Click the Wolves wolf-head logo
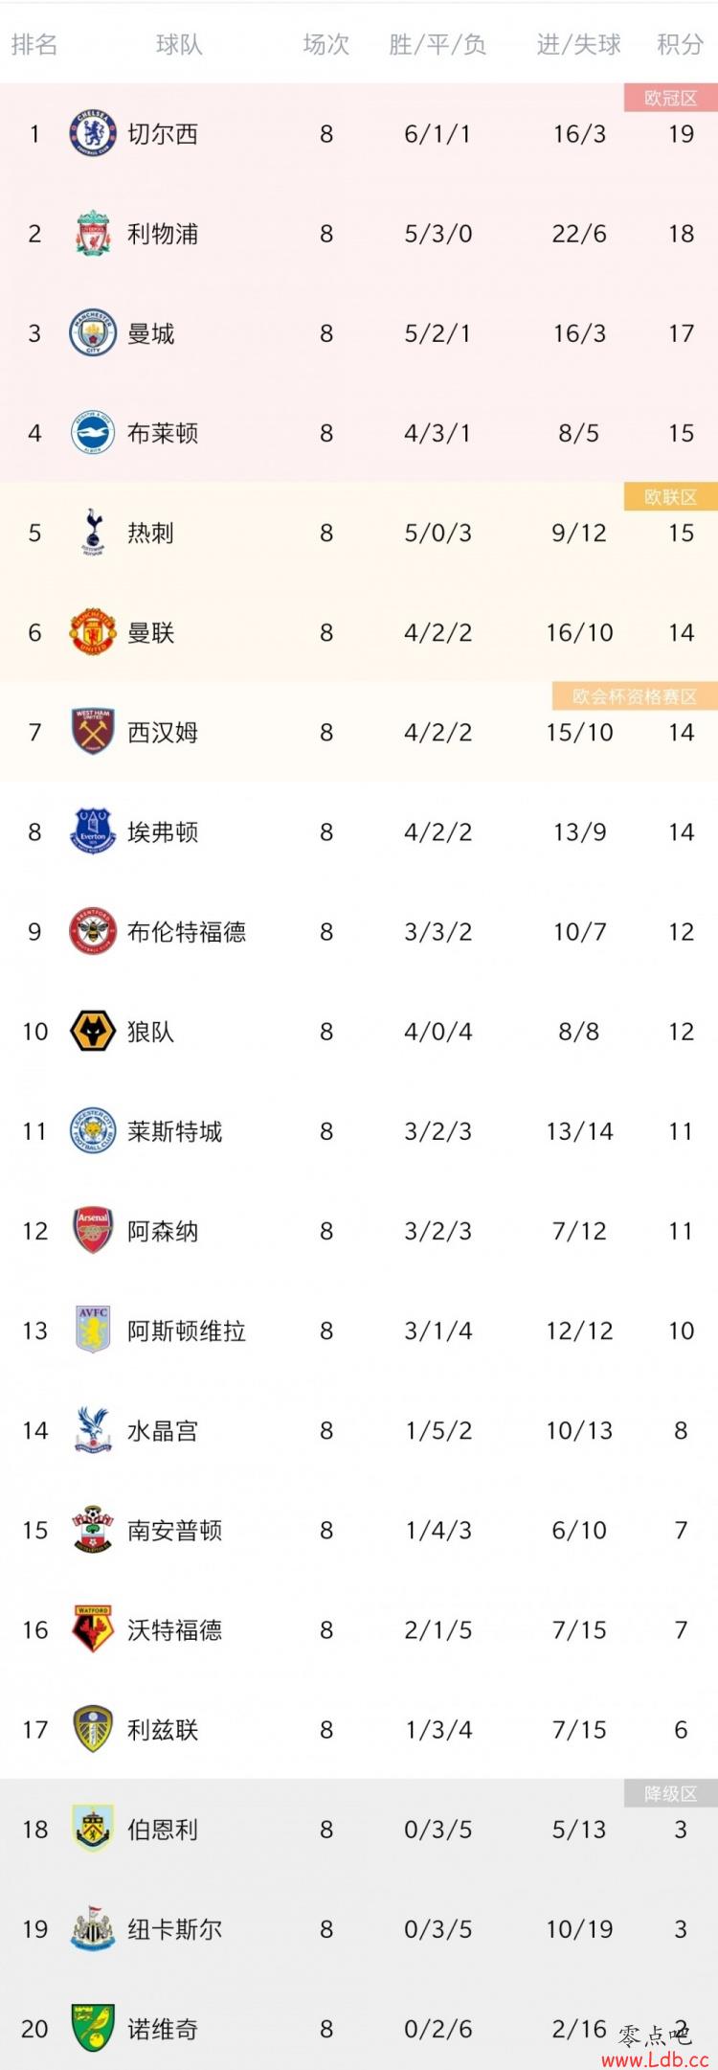Image resolution: width=718 pixels, height=2070 pixels. (93, 1032)
